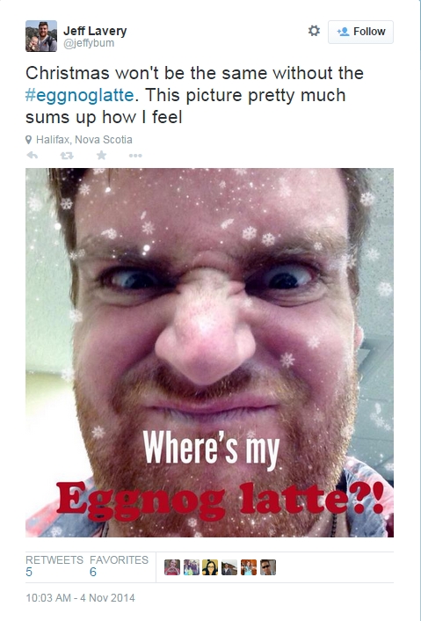Click the reply arrow icon
The image size is (421, 621).
click(x=32, y=155)
